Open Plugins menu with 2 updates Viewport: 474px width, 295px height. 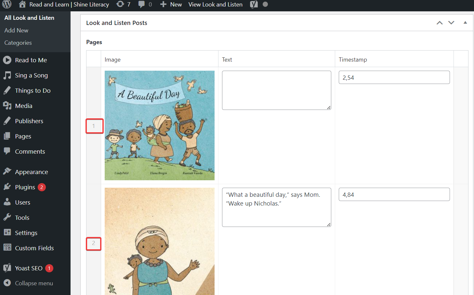[25, 187]
